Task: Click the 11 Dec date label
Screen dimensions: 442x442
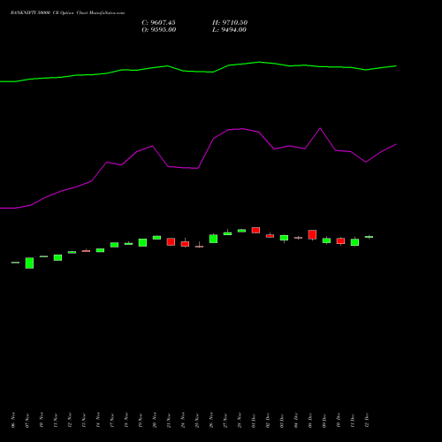Action: [x=353, y=420]
